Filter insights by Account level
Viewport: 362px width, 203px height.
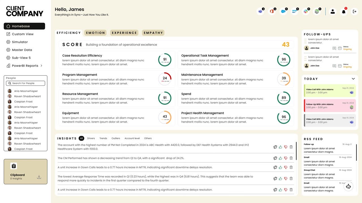point(132,138)
